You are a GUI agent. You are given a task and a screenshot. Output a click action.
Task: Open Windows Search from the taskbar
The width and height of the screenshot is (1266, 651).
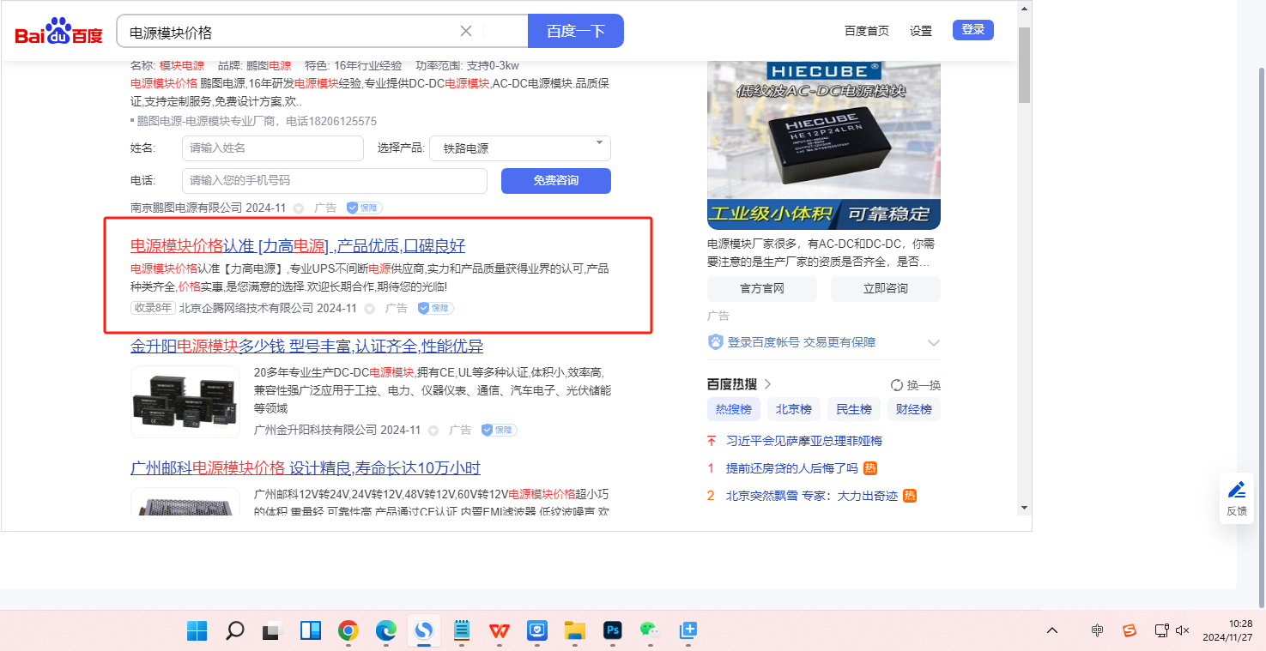coord(235,631)
